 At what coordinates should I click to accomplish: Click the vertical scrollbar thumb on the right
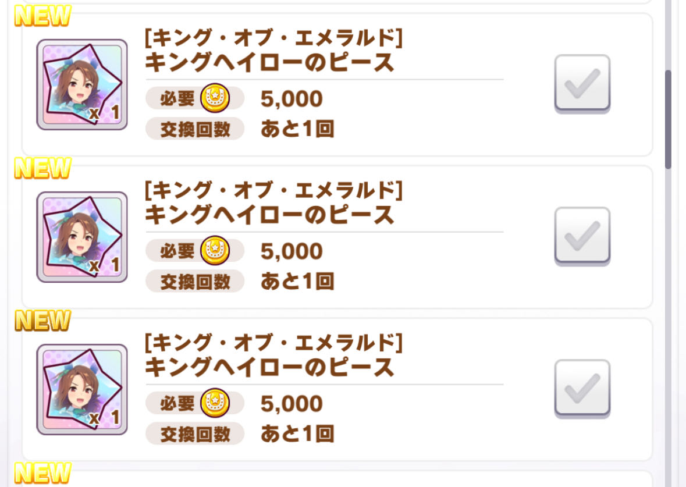click(668, 119)
